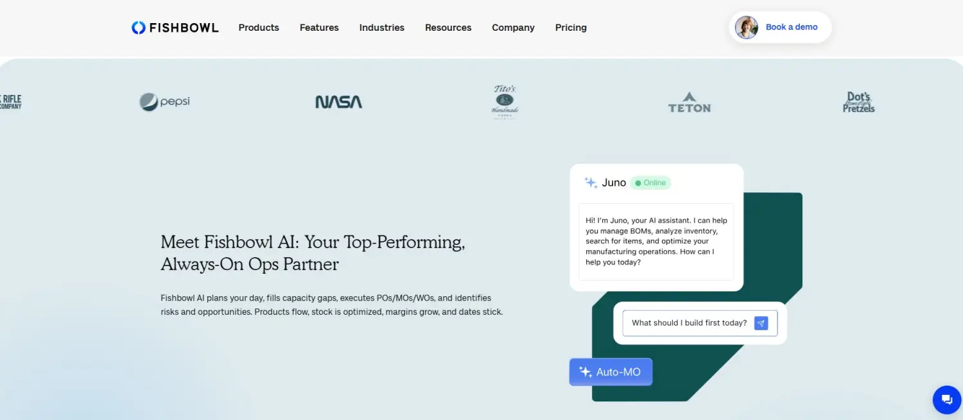Click the Online status badge
963x420 pixels.
[650, 183]
